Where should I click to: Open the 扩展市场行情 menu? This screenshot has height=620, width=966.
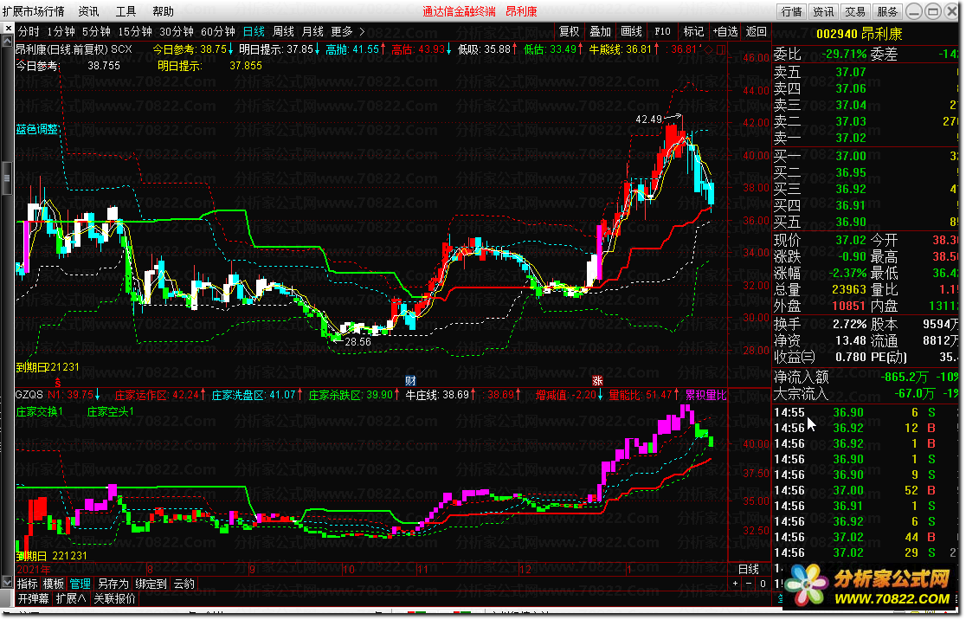[x=33, y=11]
